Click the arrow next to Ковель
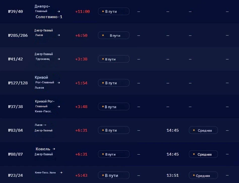239x183 pixels. (54, 149)
